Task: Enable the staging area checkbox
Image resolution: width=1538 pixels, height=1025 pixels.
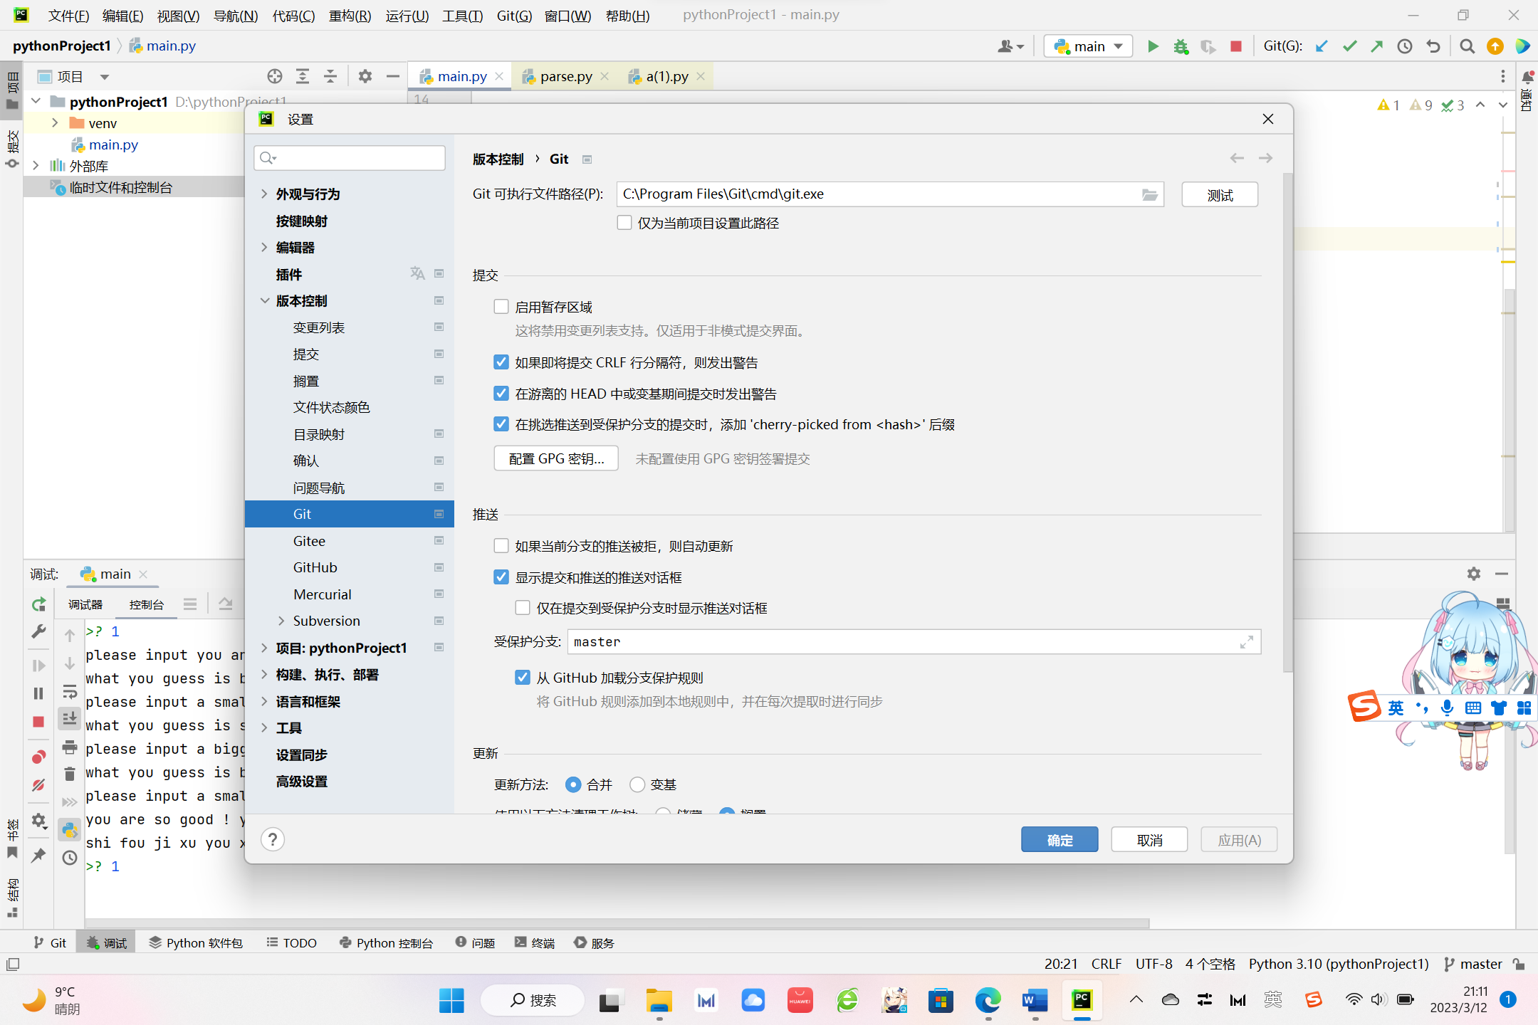Action: tap(501, 307)
